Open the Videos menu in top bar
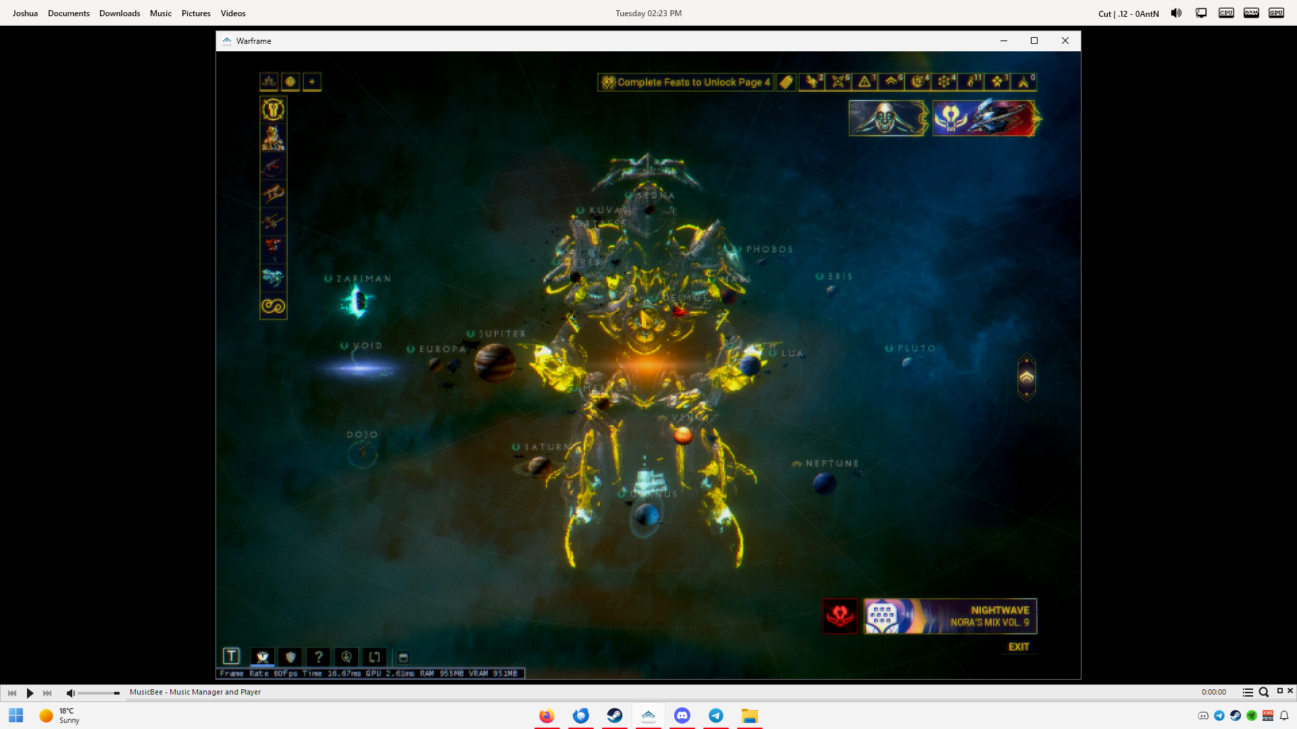 click(233, 13)
